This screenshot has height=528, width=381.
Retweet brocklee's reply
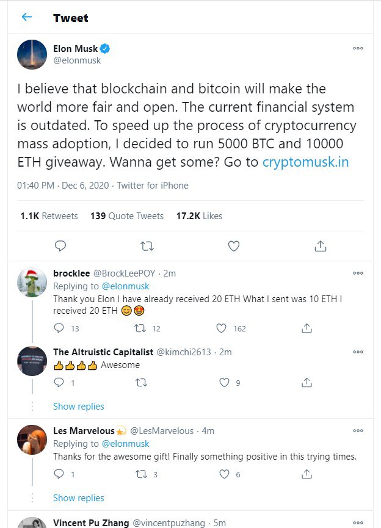pyautogui.click(x=140, y=328)
